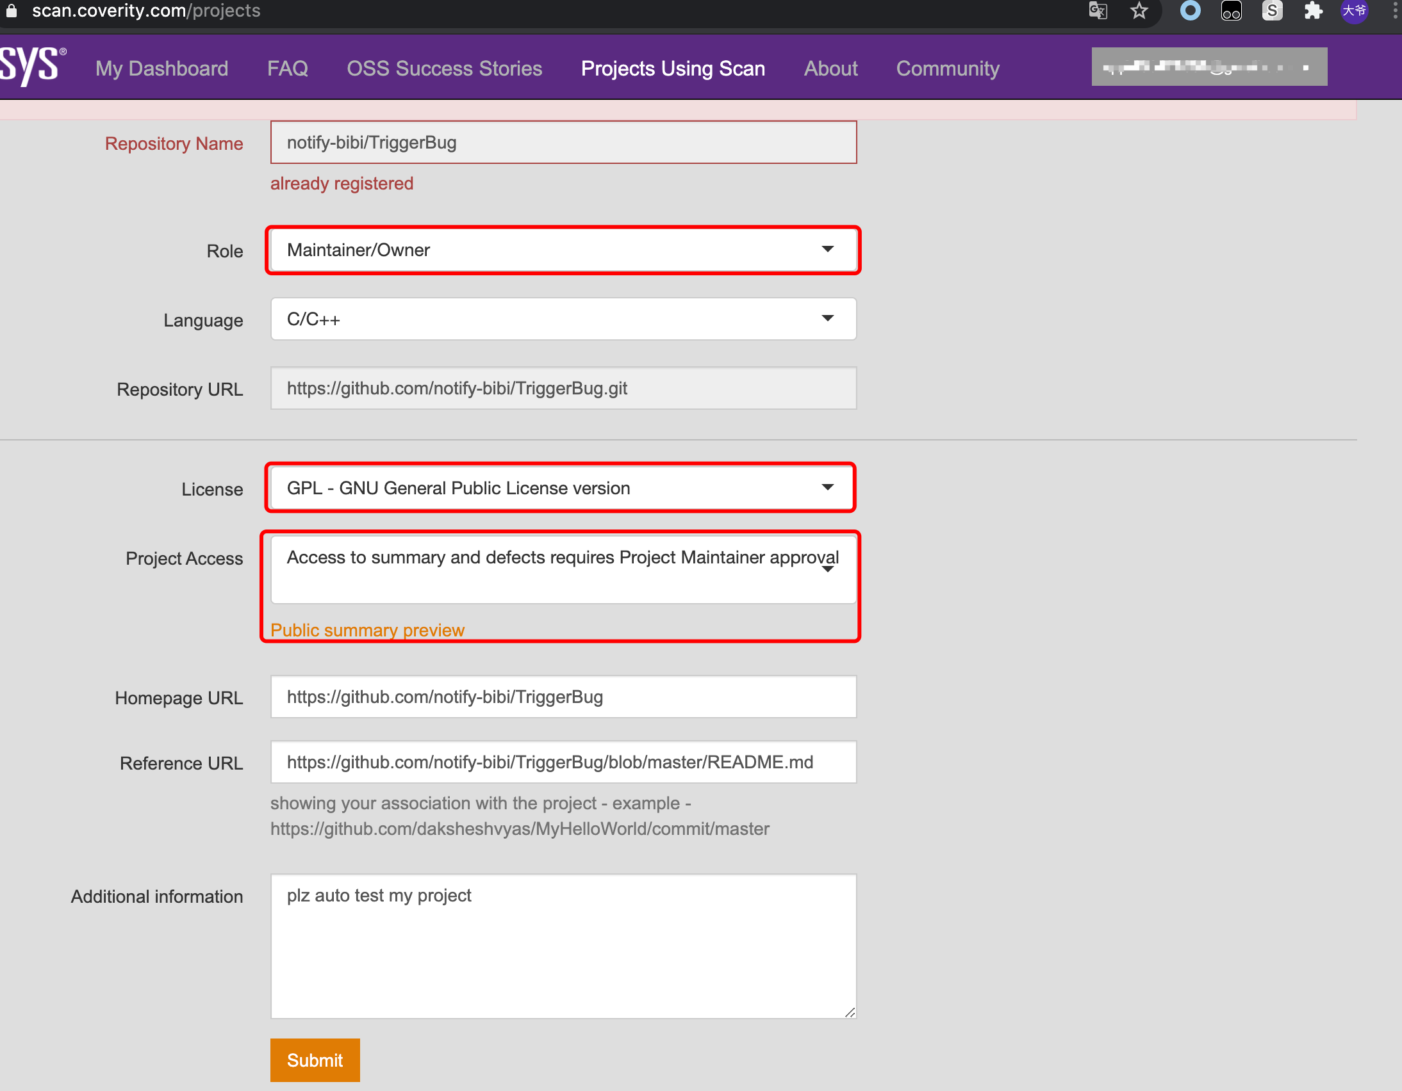View site security lock info
This screenshot has width=1402, height=1091.
click(12, 11)
